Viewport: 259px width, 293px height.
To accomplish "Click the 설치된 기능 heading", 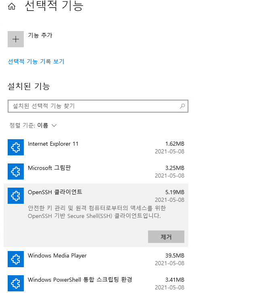I will [x=29, y=86].
